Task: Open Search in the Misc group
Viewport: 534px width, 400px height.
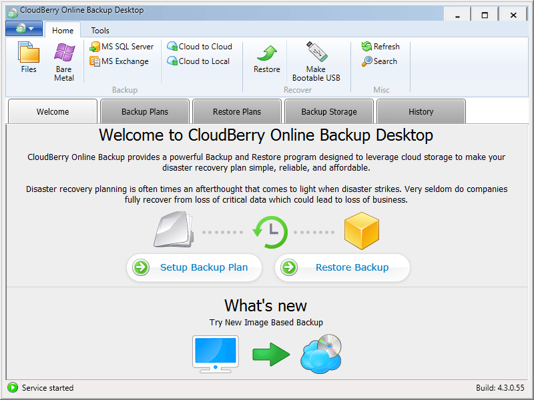Action: tap(379, 61)
